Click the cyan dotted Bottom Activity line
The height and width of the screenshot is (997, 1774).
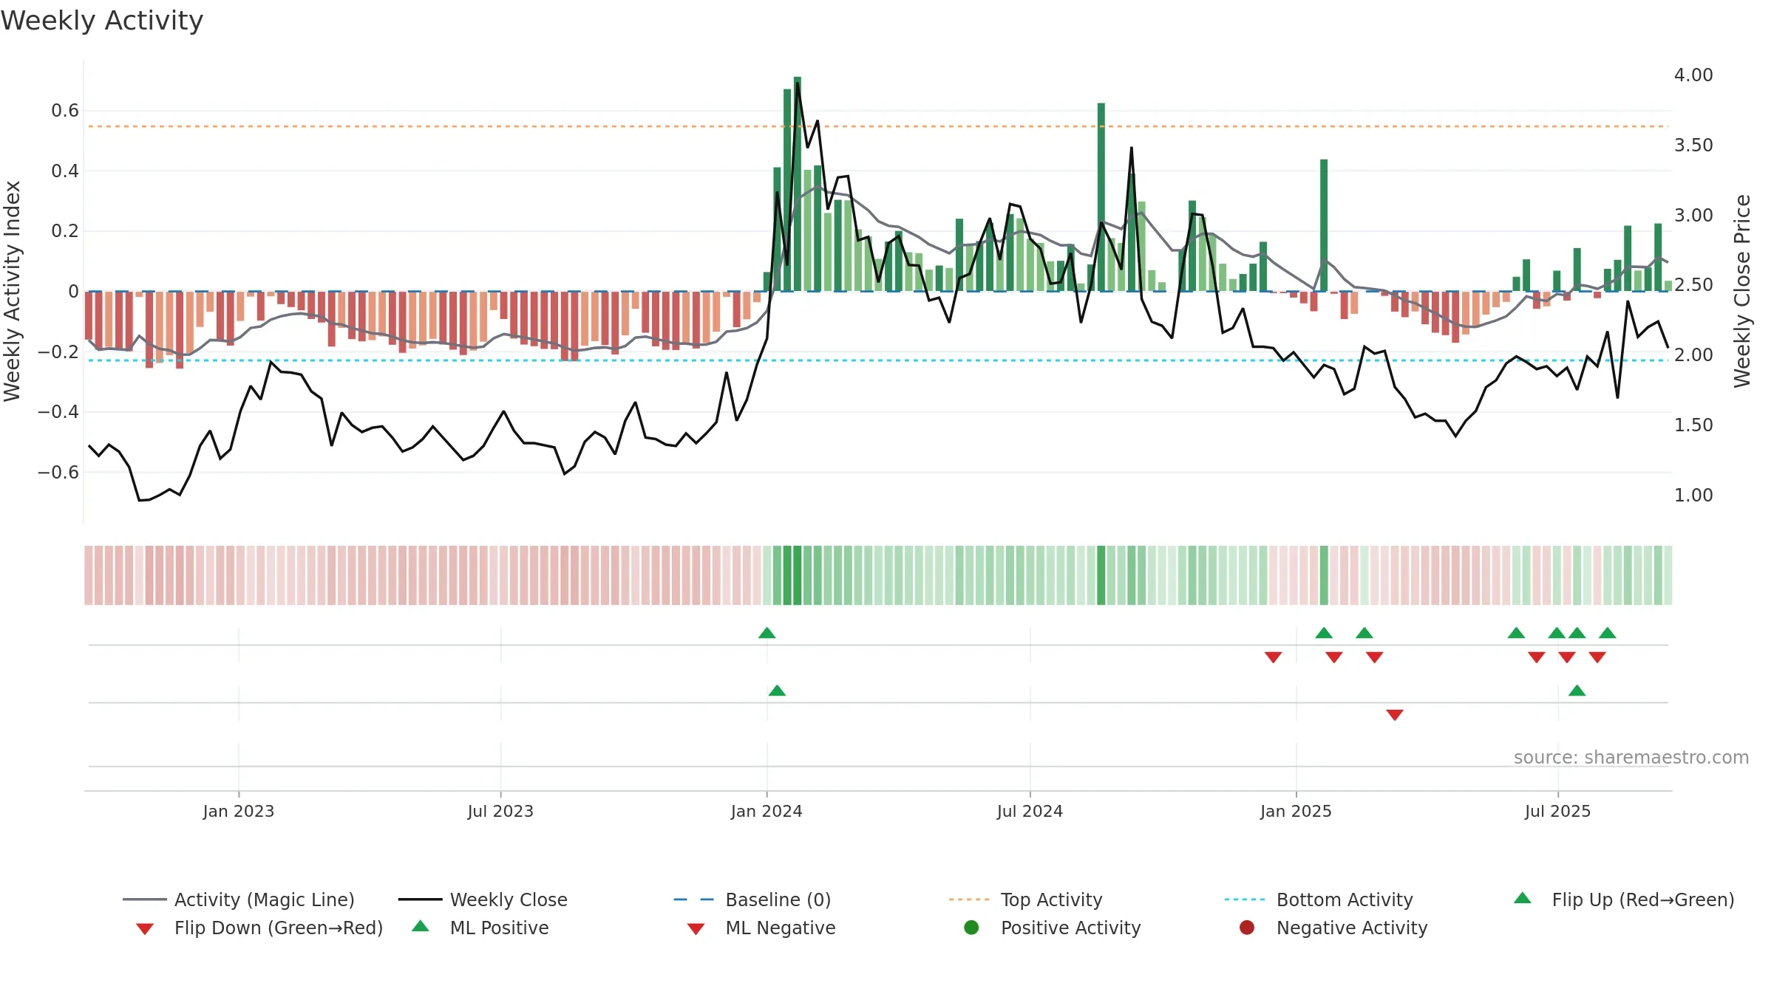click(x=878, y=360)
